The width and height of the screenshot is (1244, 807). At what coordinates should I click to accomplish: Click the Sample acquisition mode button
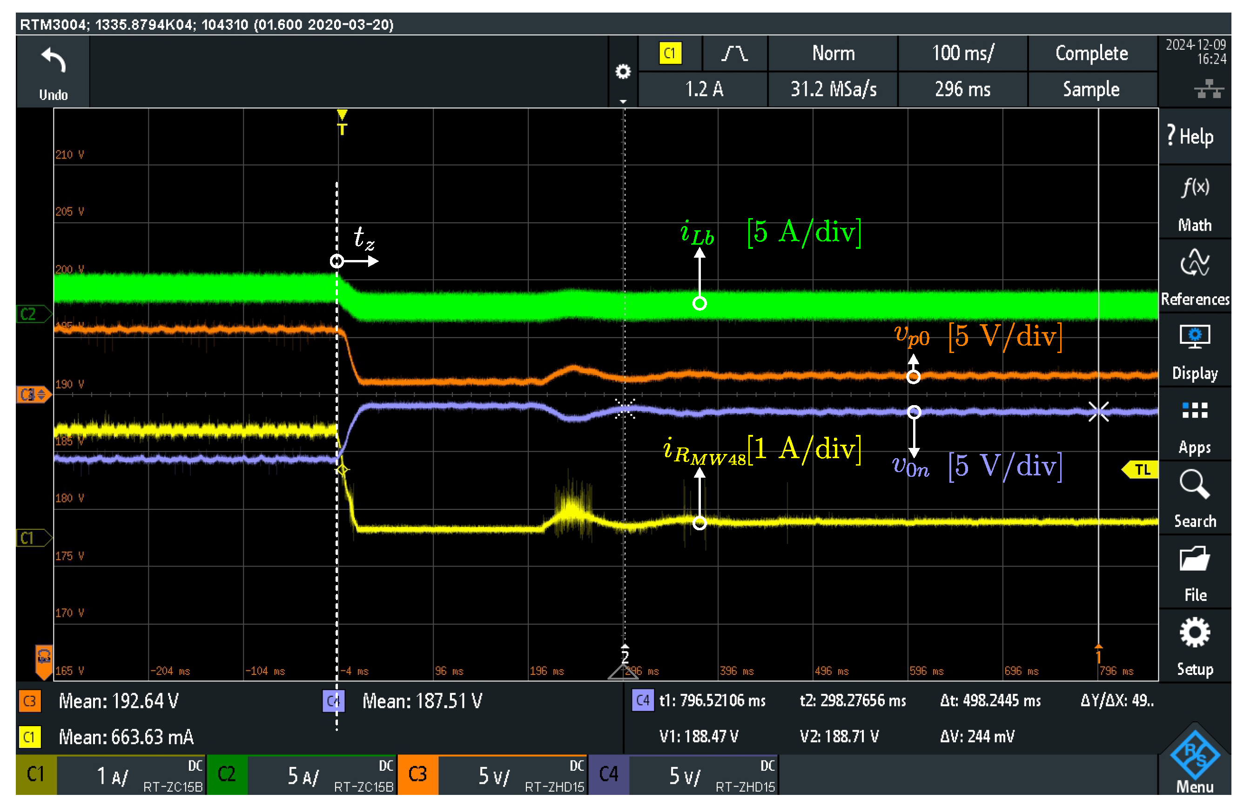(1091, 89)
